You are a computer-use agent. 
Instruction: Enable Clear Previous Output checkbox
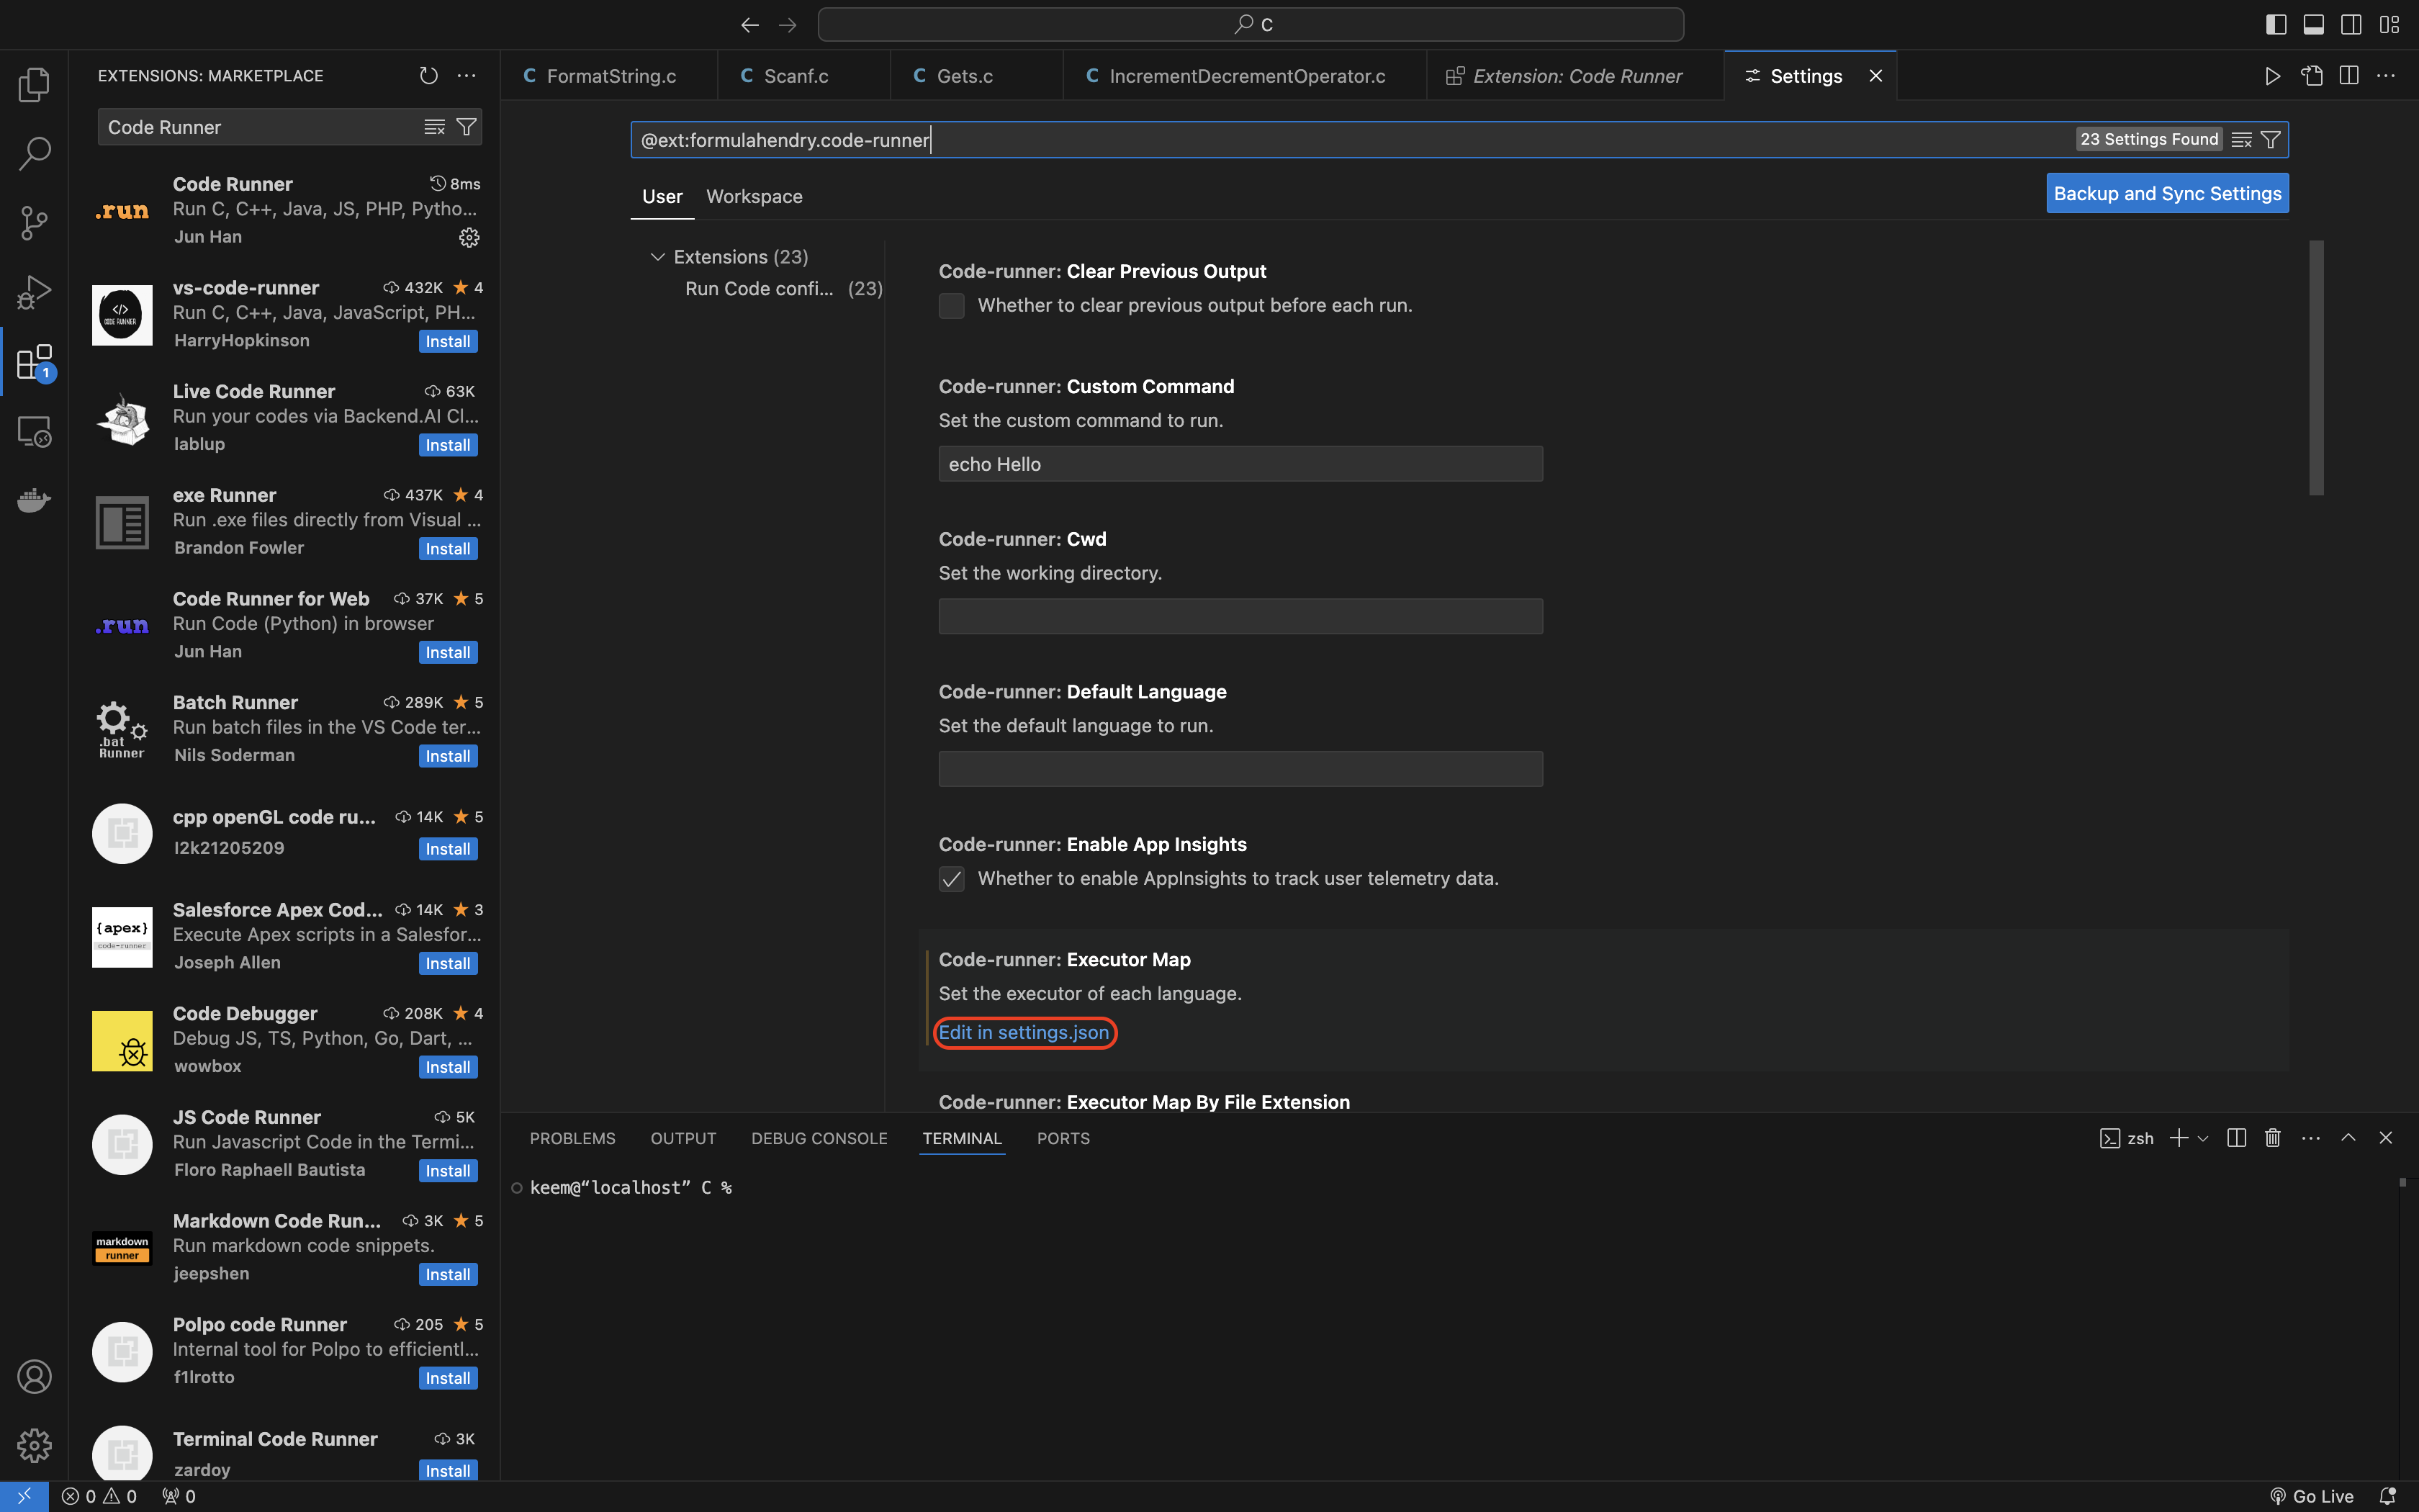tap(952, 306)
